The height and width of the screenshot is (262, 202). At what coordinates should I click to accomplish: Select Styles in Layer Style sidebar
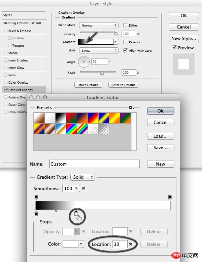point(24,15)
